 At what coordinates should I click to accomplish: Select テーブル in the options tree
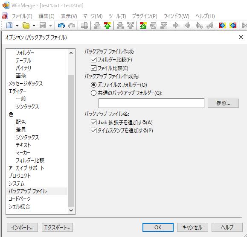click(x=23, y=61)
